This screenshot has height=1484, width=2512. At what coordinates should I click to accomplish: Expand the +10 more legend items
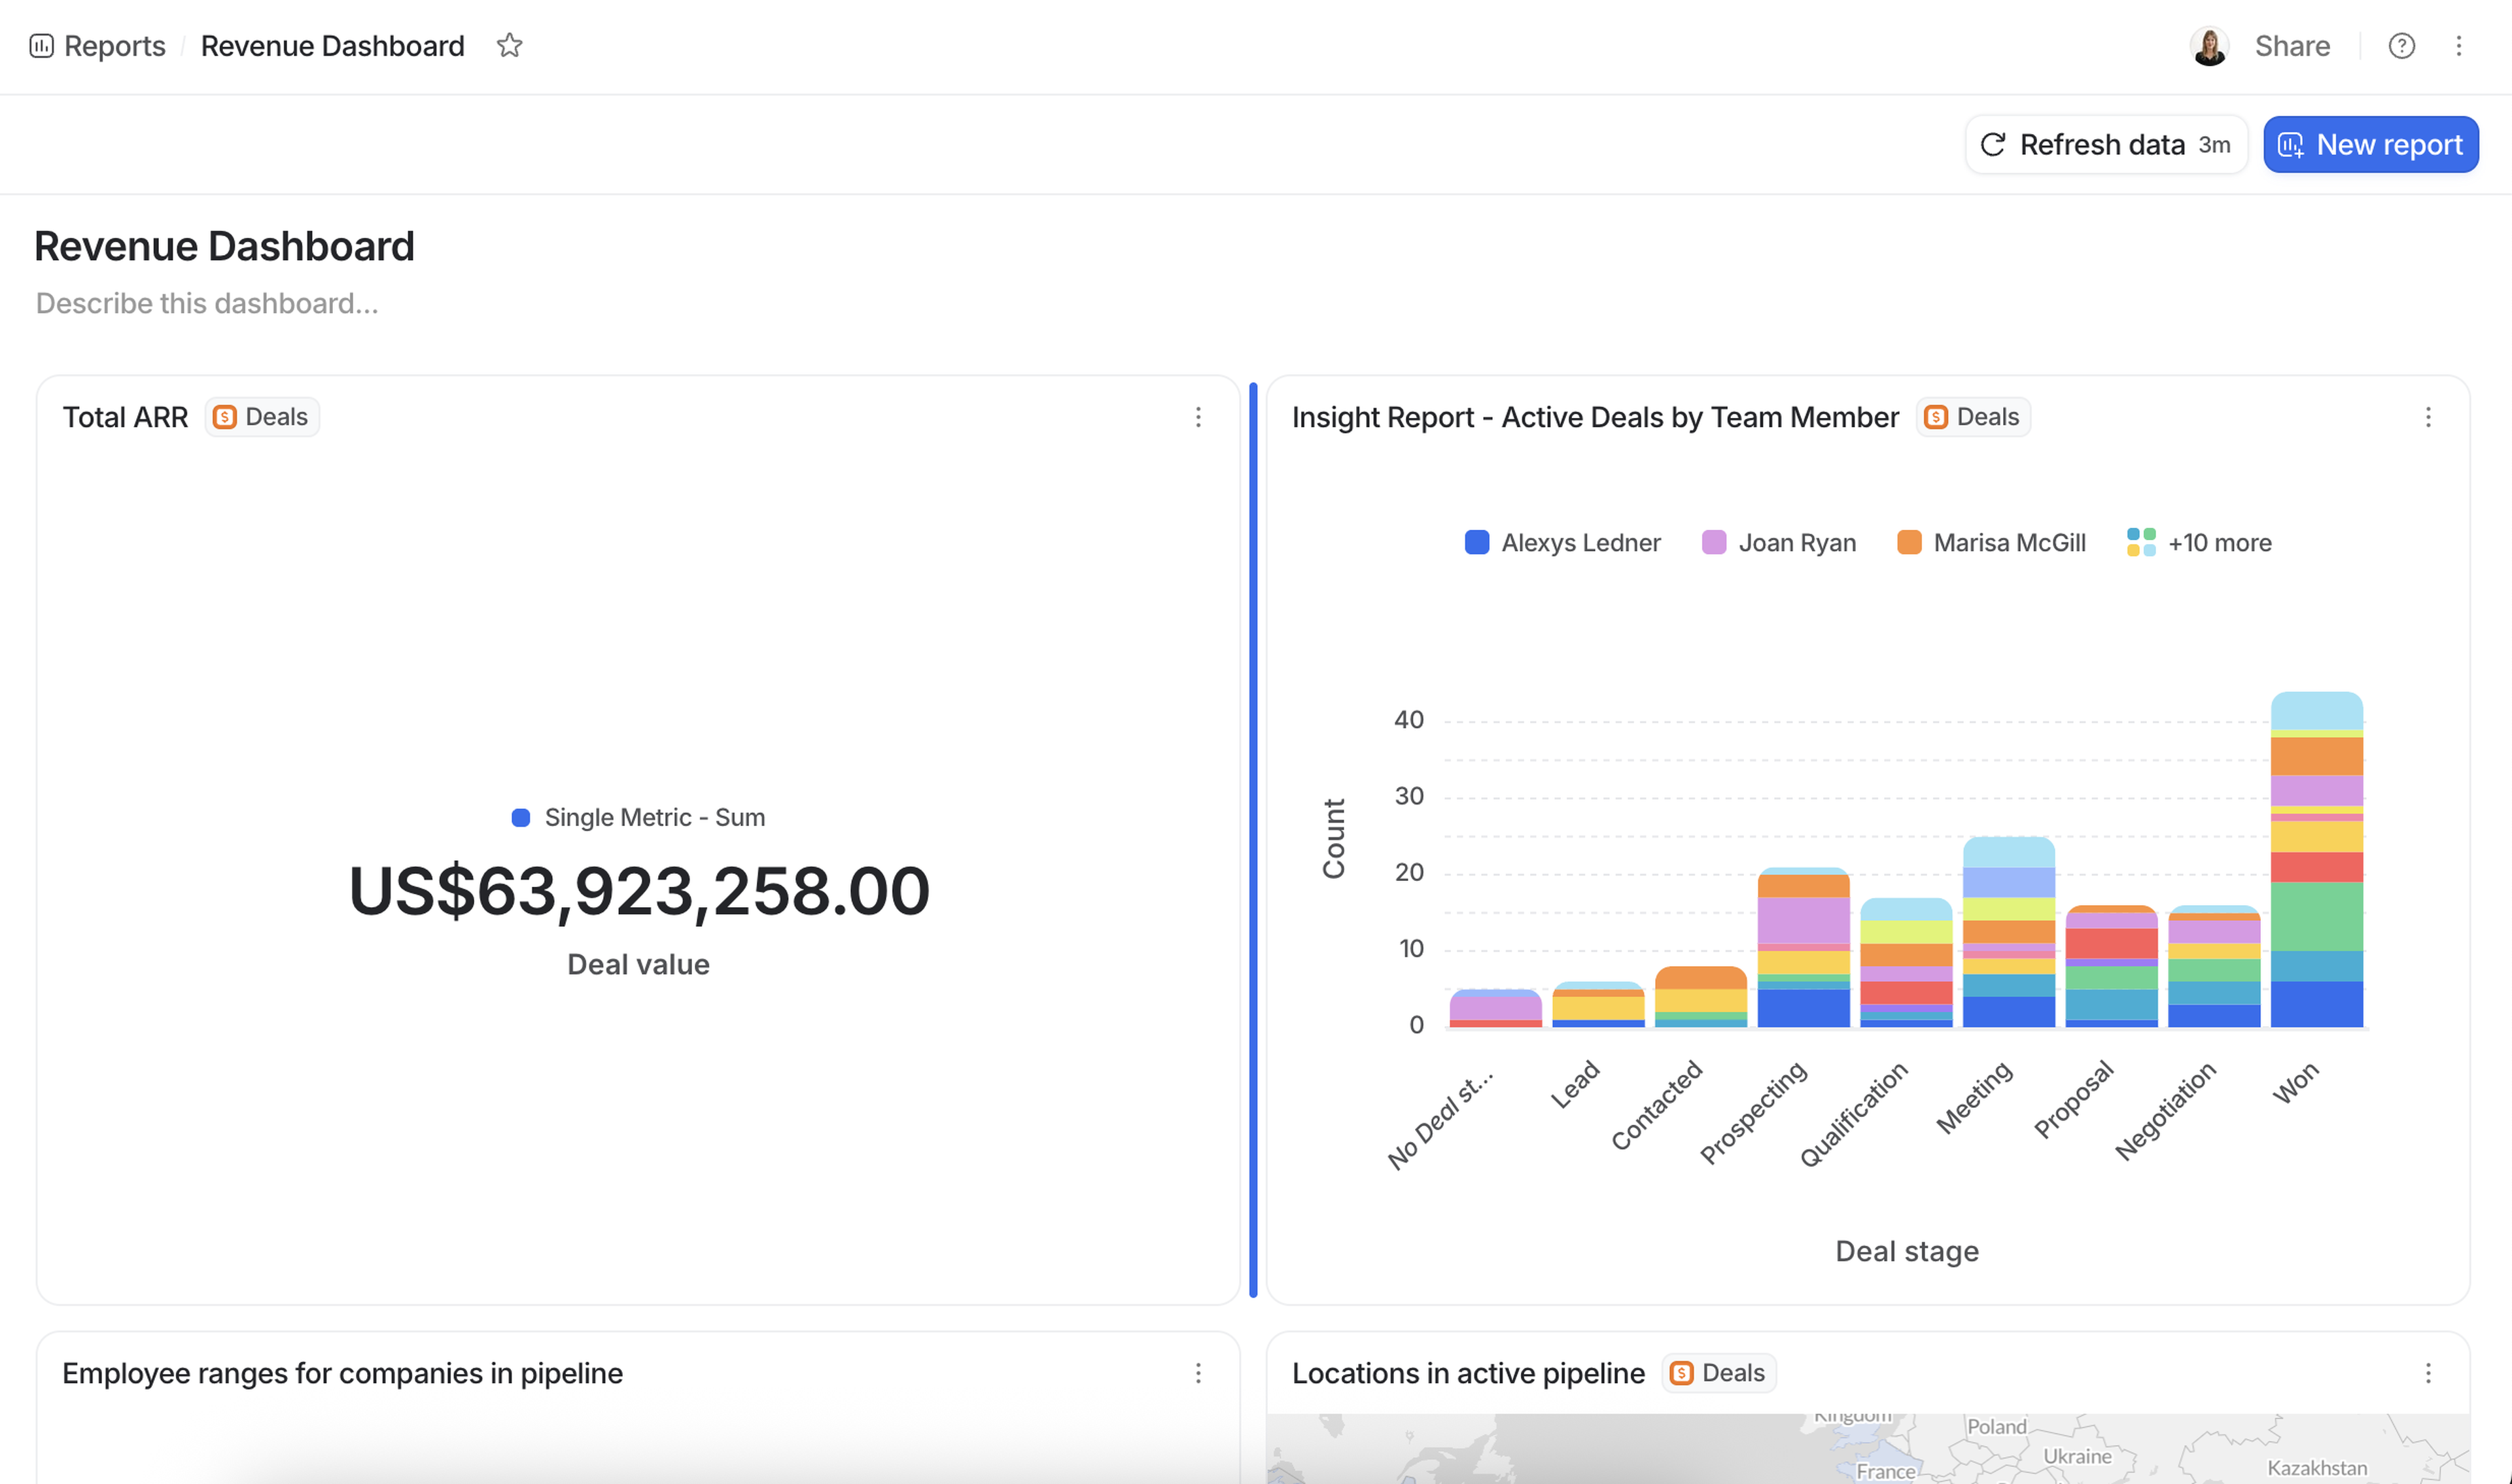coord(2199,543)
